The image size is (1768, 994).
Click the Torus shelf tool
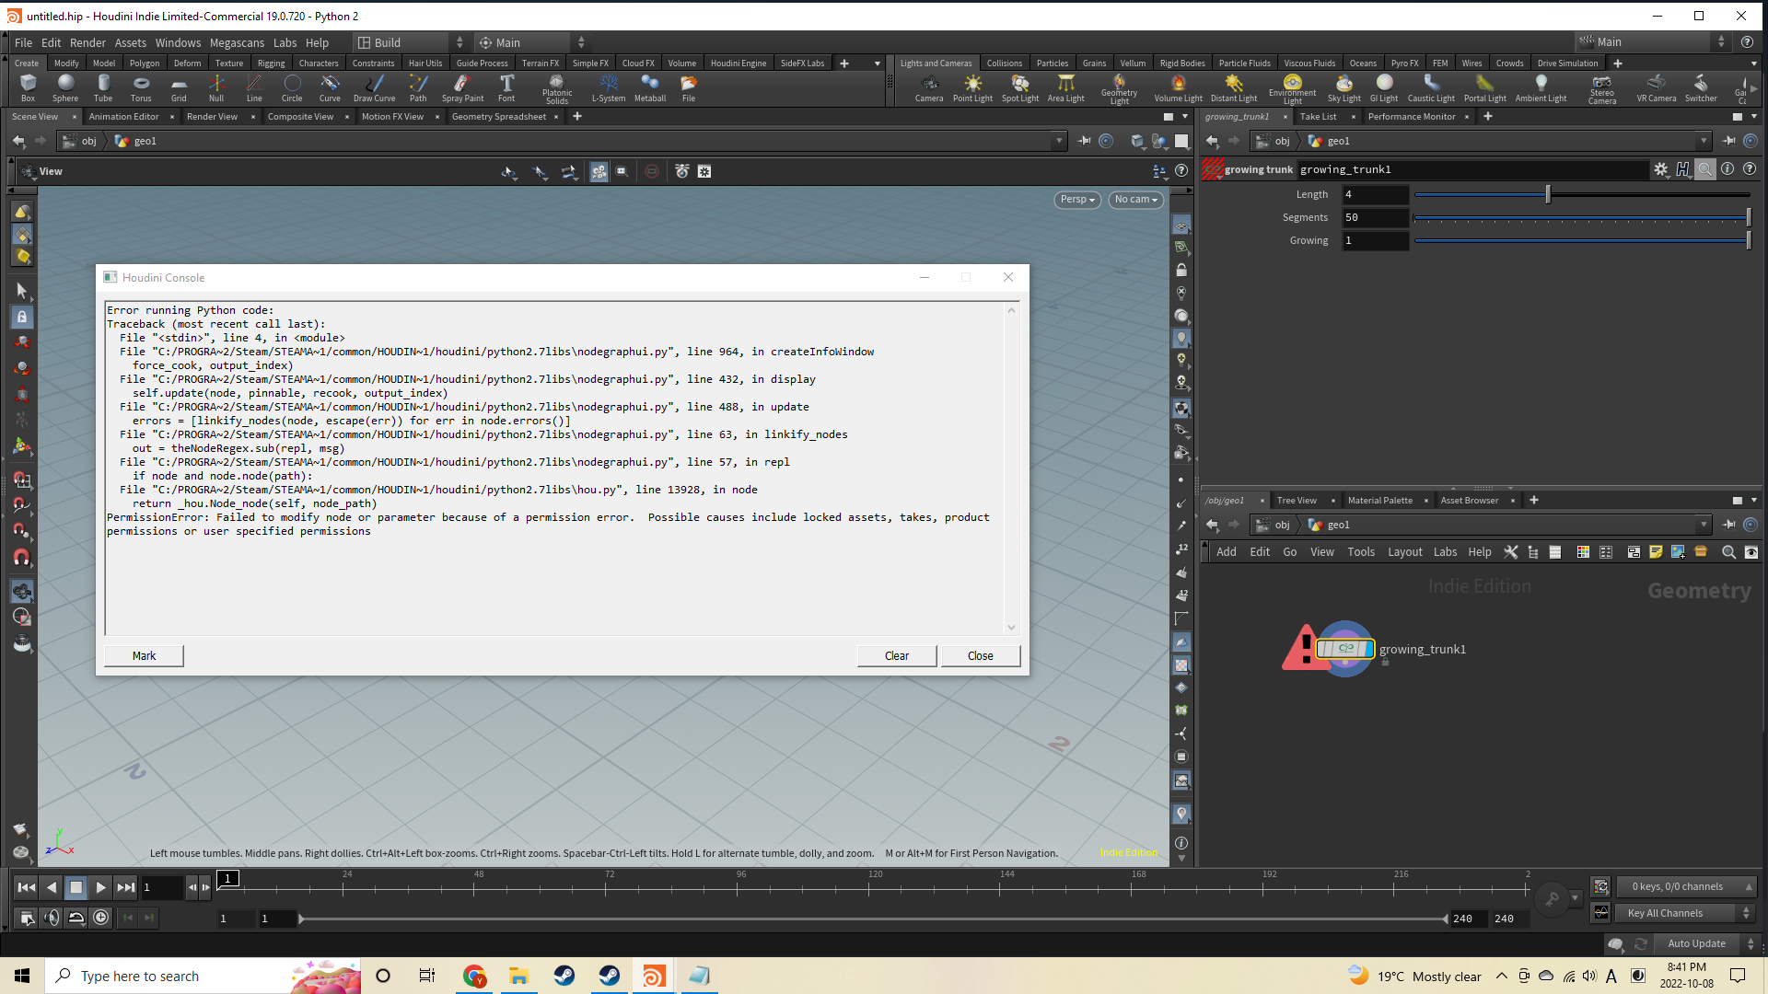pyautogui.click(x=141, y=87)
